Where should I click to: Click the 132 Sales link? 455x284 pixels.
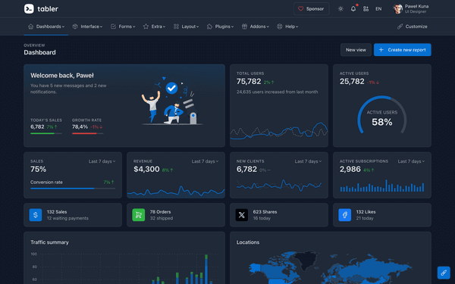click(57, 212)
